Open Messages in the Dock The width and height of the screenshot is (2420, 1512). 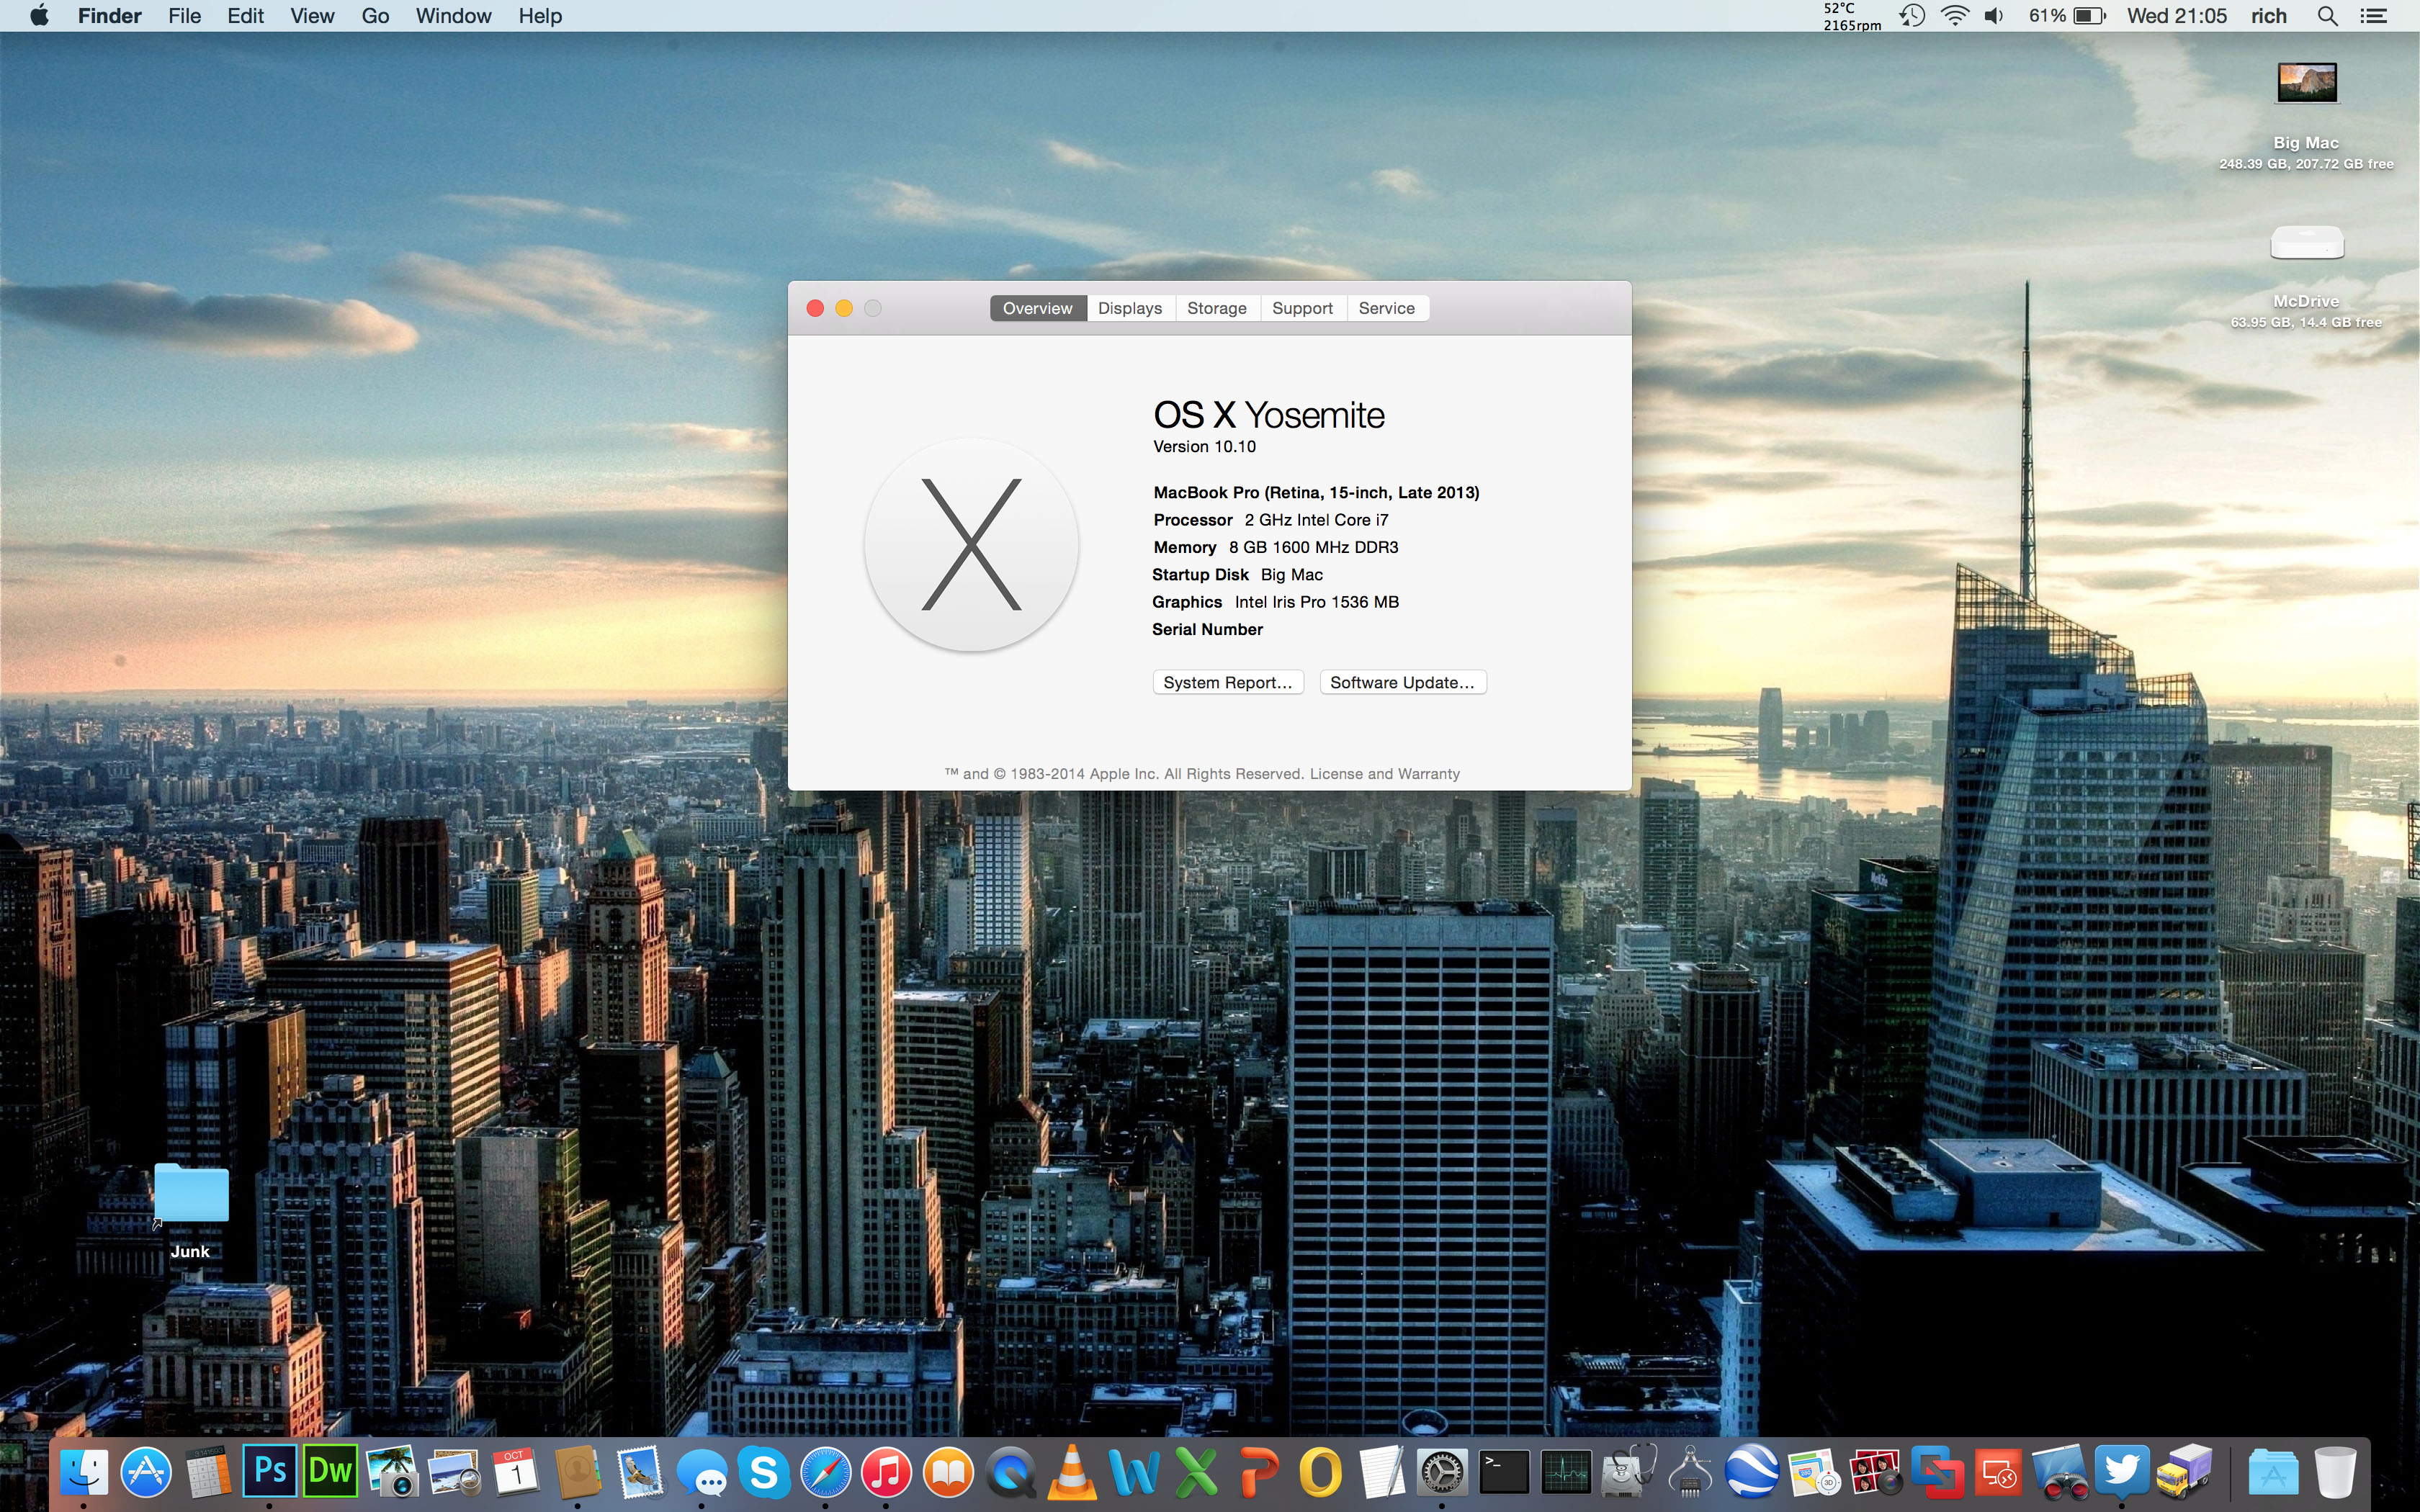[702, 1472]
